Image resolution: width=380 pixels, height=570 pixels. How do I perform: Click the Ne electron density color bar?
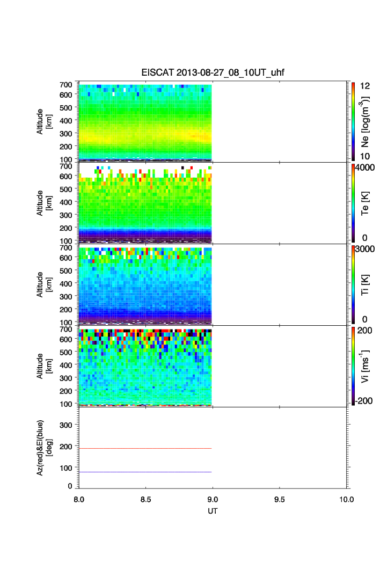(x=352, y=121)
